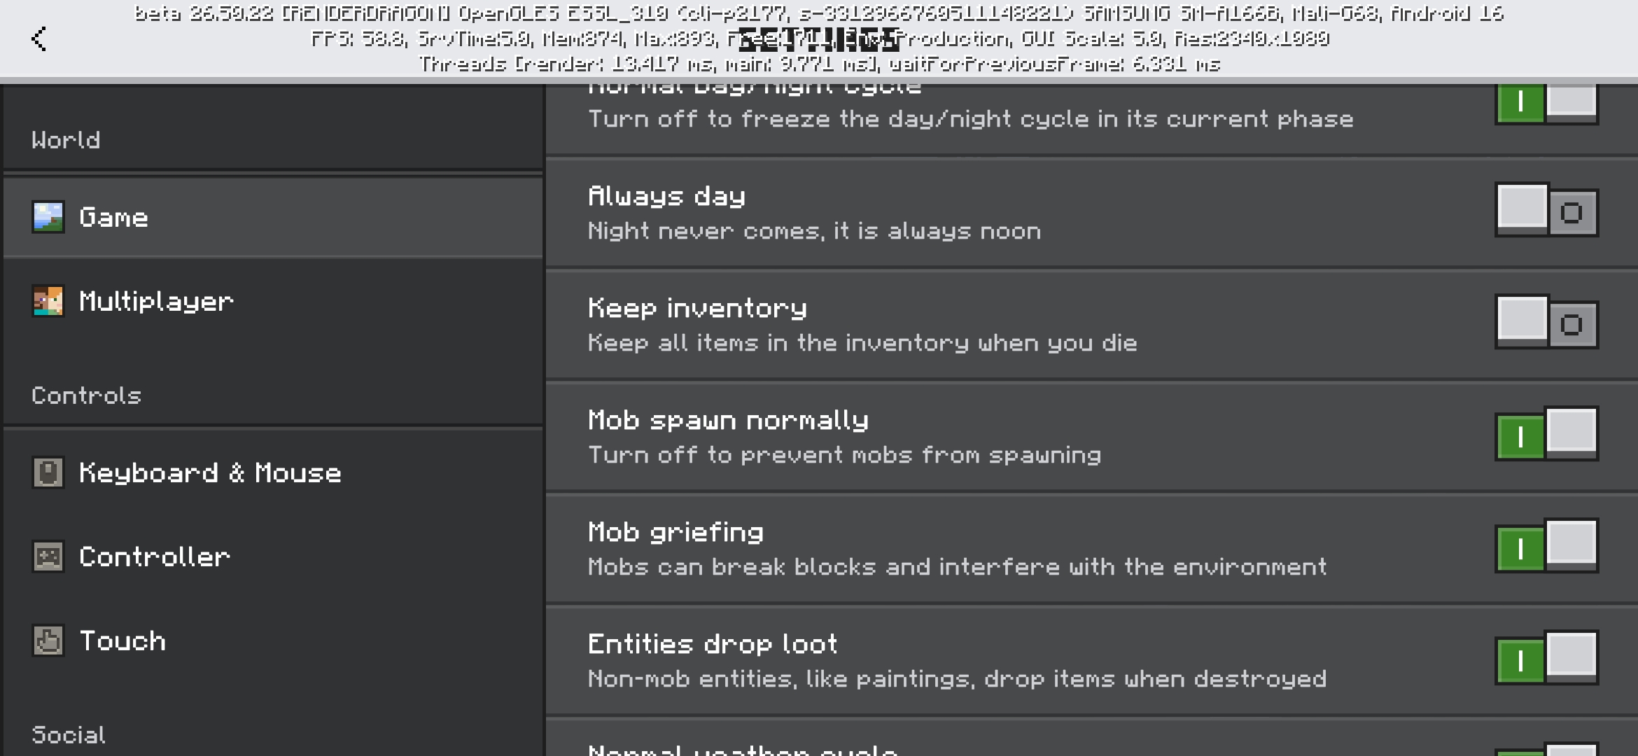The height and width of the screenshot is (756, 1638).
Task: Toggle the partially visible Normal weather cycle
Action: click(1547, 749)
